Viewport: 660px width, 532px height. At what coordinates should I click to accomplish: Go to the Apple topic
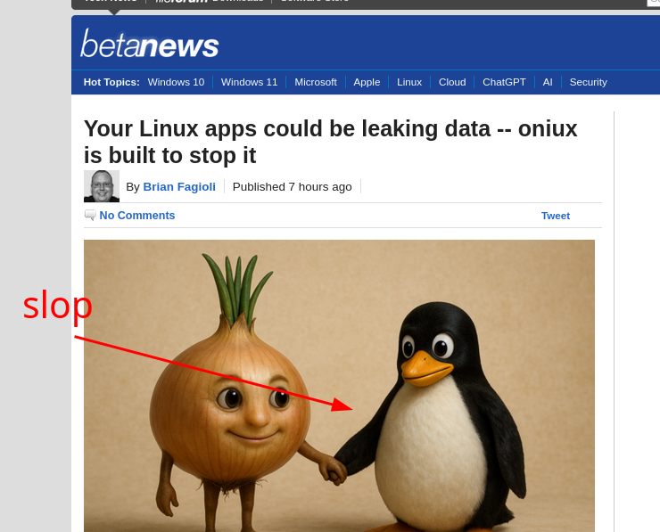pos(367,82)
